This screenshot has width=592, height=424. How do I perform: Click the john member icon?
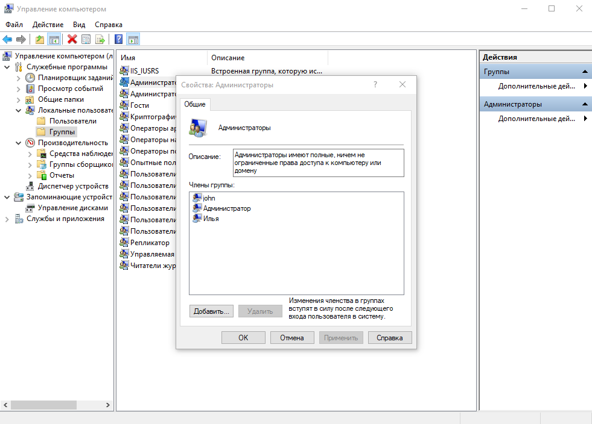click(x=197, y=198)
